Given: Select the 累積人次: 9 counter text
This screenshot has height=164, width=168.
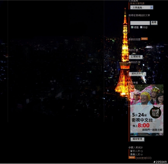Looking at the screenshot, I should (136, 155).
